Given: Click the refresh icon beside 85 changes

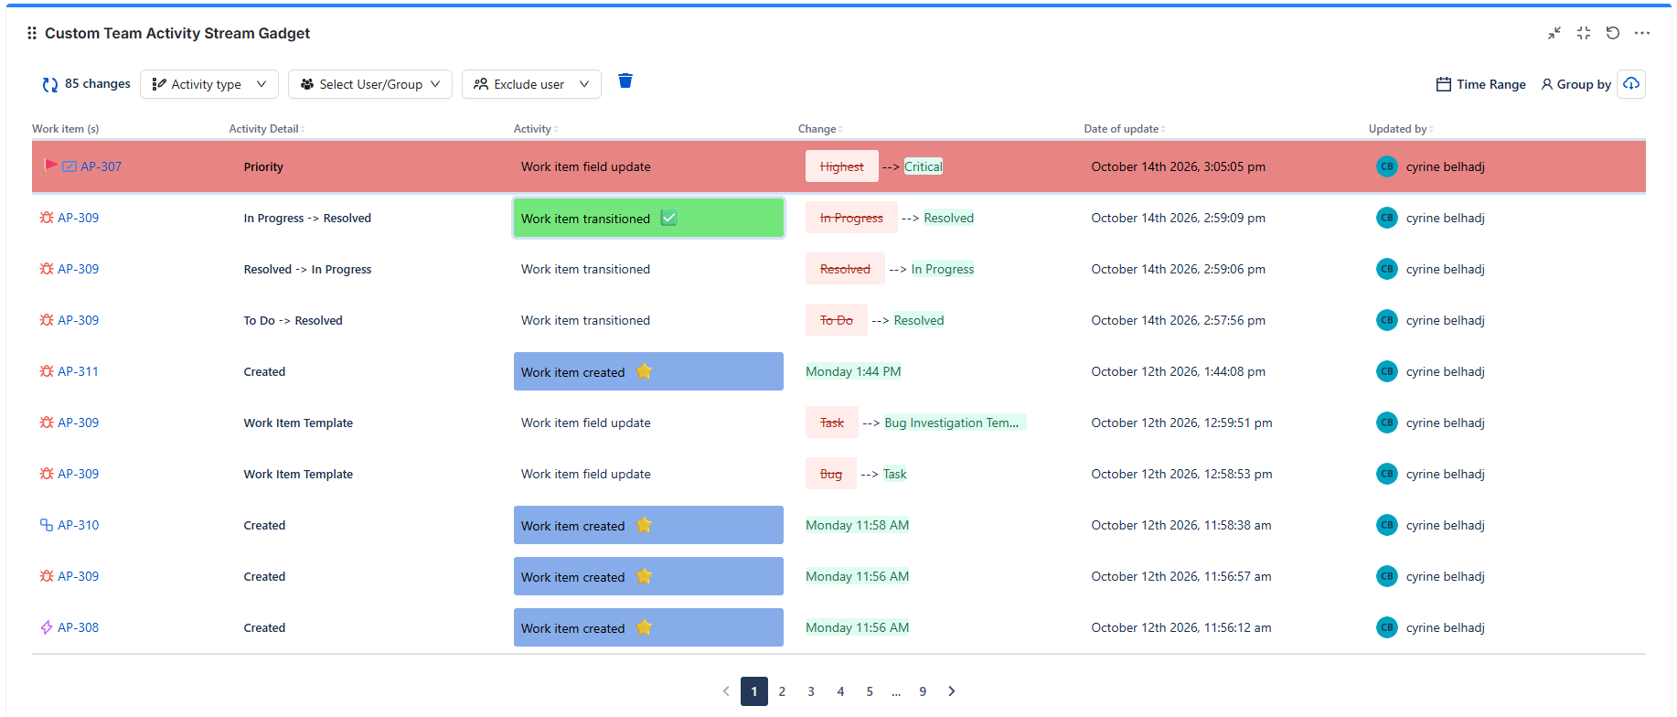Looking at the screenshot, I should pyautogui.click(x=50, y=85).
